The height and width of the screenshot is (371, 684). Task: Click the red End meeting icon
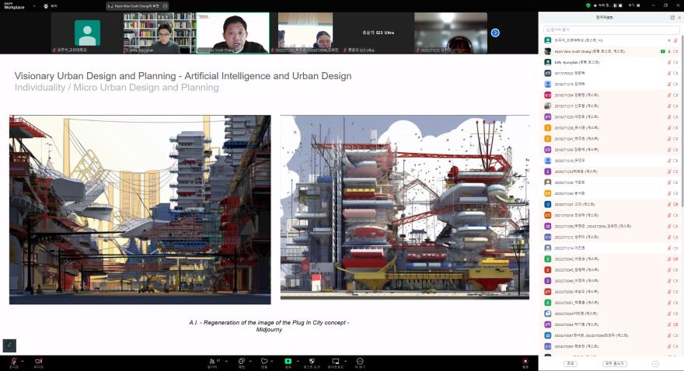tap(525, 362)
